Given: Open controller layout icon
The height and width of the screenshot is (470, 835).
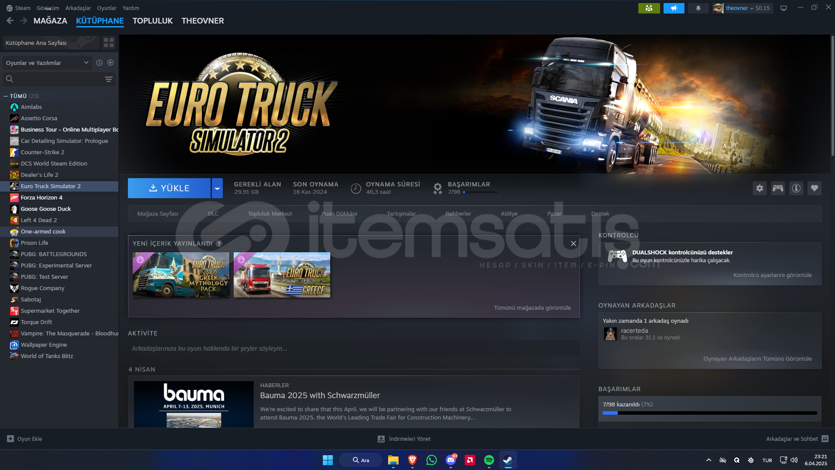Looking at the screenshot, I should (778, 188).
